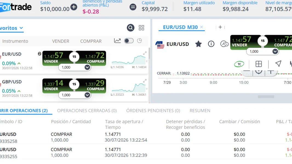Screen dimensions: 292x164
Task: Switch to grid view of instruments
Action: pos(142,28)
